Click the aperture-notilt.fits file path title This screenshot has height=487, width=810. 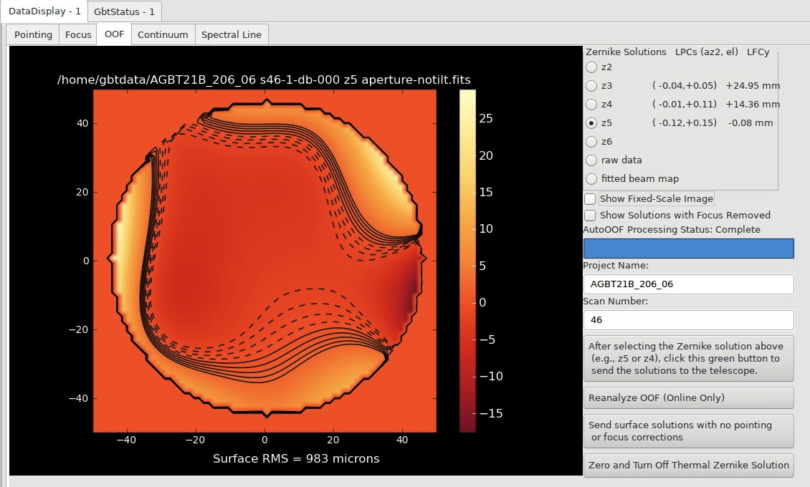pyautogui.click(x=264, y=80)
